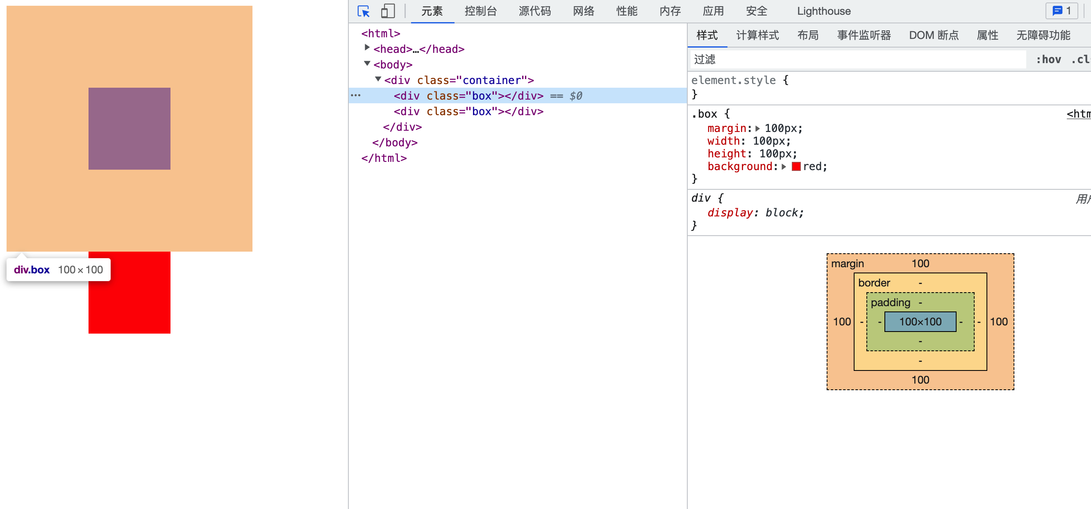Click the bottom margin 100 in box model
This screenshot has width=1091, height=509.
[921, 380]
